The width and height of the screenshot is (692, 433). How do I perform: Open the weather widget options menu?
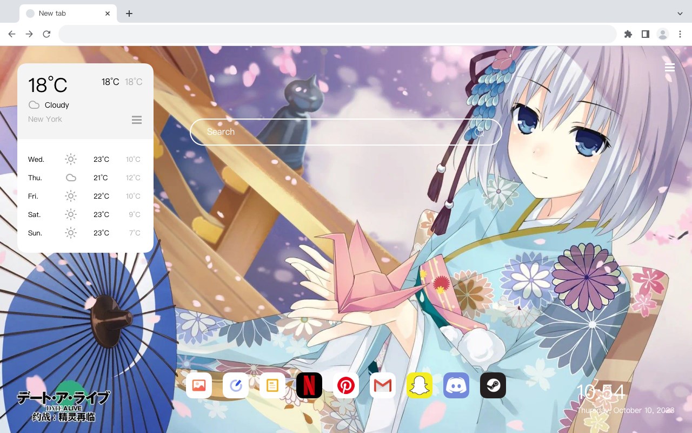click(x=137, y=120)
